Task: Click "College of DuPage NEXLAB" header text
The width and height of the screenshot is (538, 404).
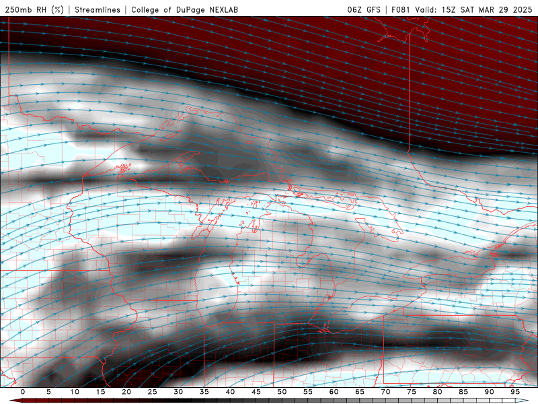Action: (184, 9)
